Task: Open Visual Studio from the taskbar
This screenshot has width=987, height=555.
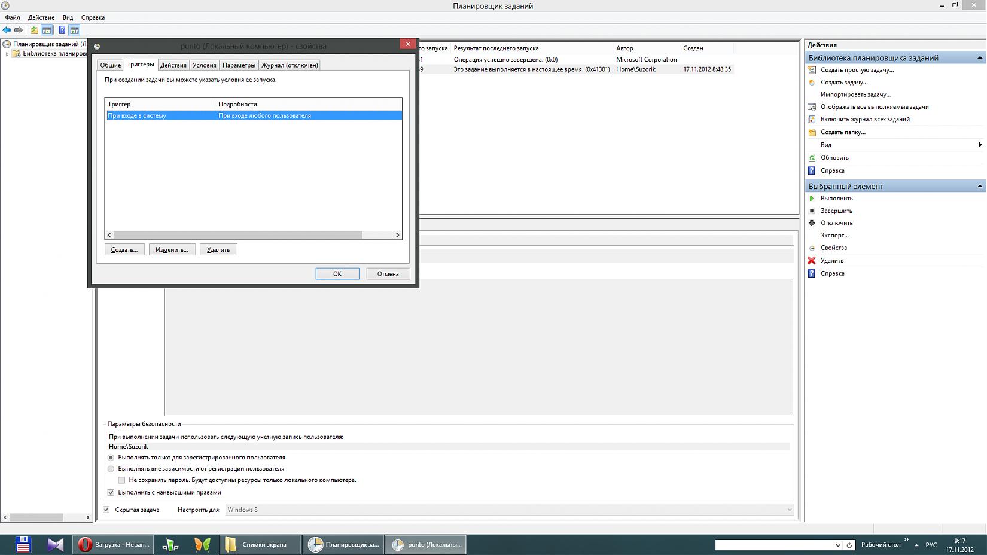Action: (56, 544)
